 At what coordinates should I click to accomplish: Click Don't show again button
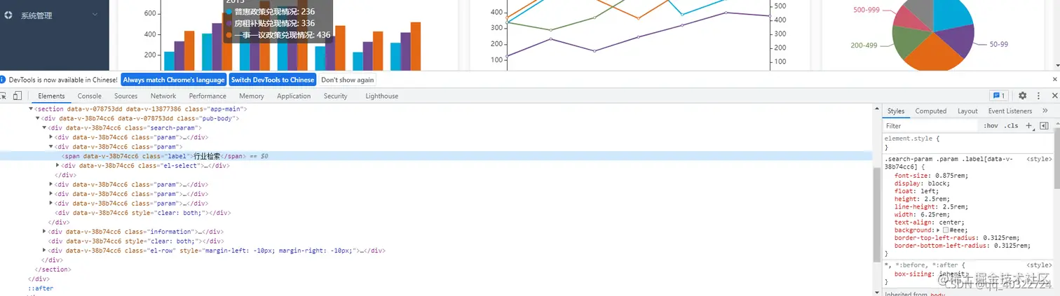click(348, 80)
